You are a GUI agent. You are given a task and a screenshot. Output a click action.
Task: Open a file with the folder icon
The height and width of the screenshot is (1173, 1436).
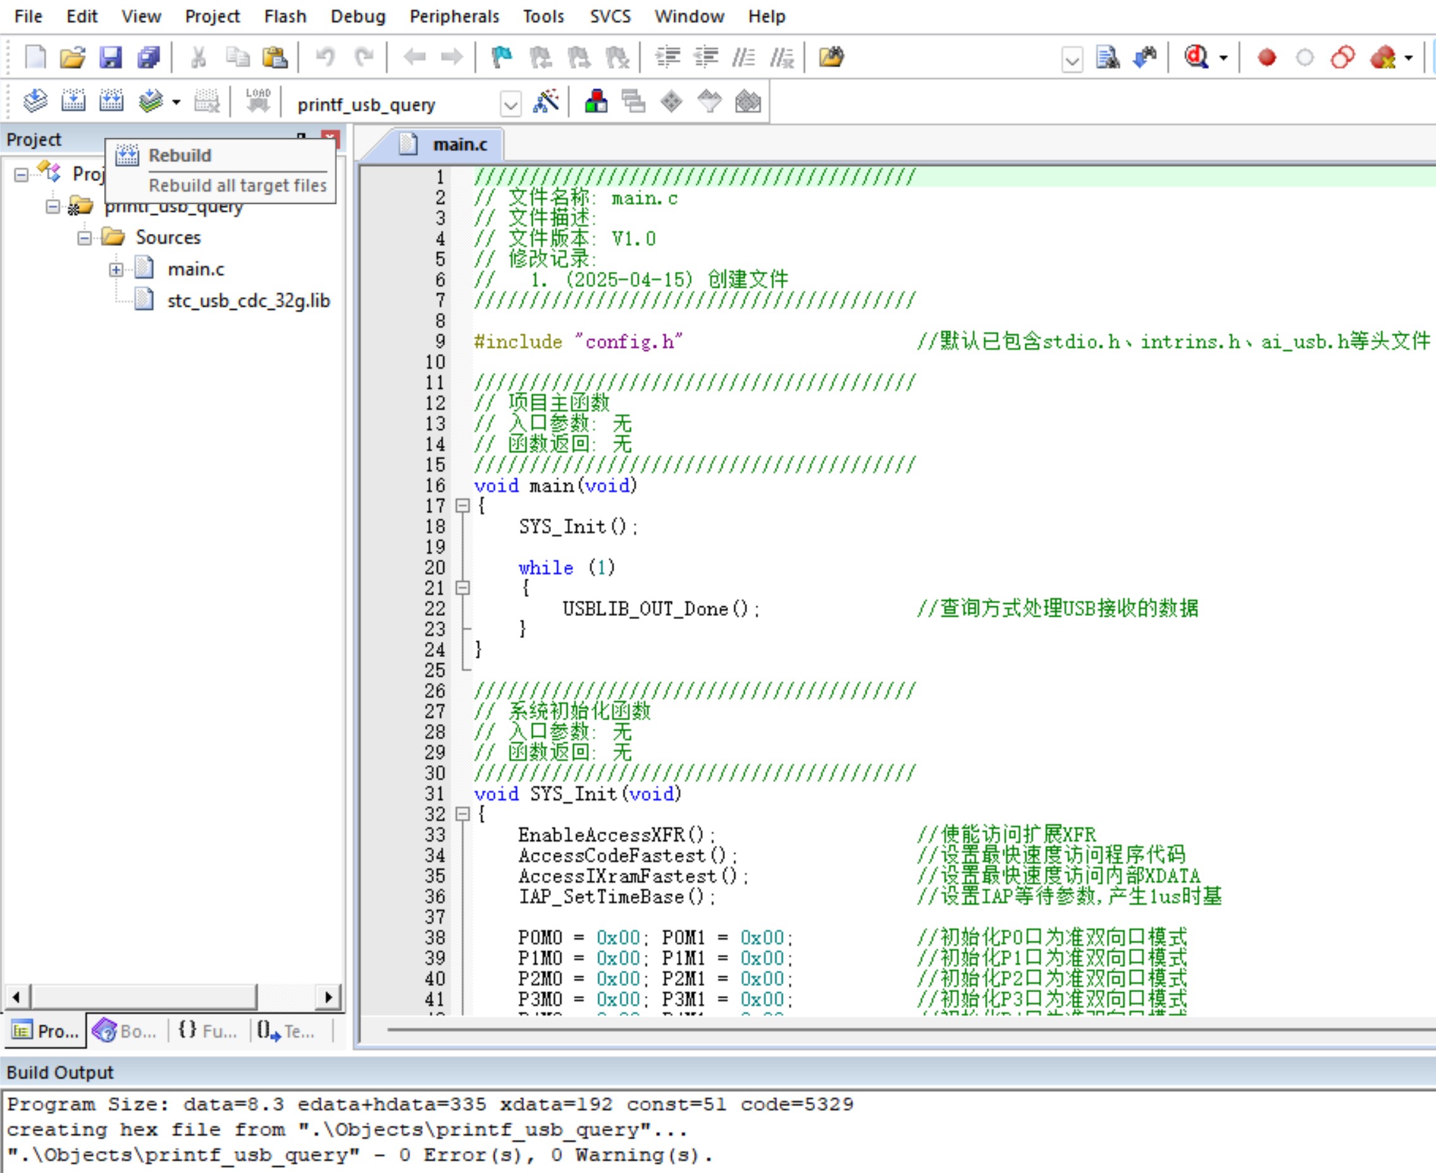[73, 58]
